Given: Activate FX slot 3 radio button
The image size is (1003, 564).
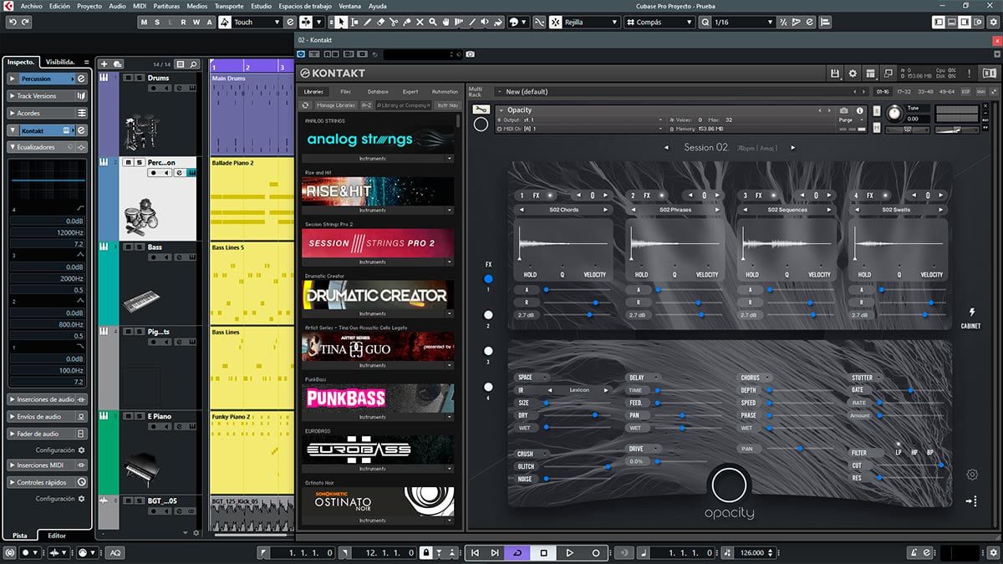Looking at the screenshot, I should click(488, 351).
